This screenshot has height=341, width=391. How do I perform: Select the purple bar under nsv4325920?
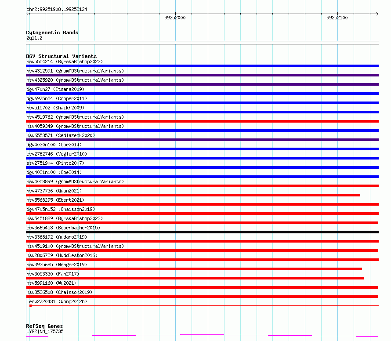202,84
